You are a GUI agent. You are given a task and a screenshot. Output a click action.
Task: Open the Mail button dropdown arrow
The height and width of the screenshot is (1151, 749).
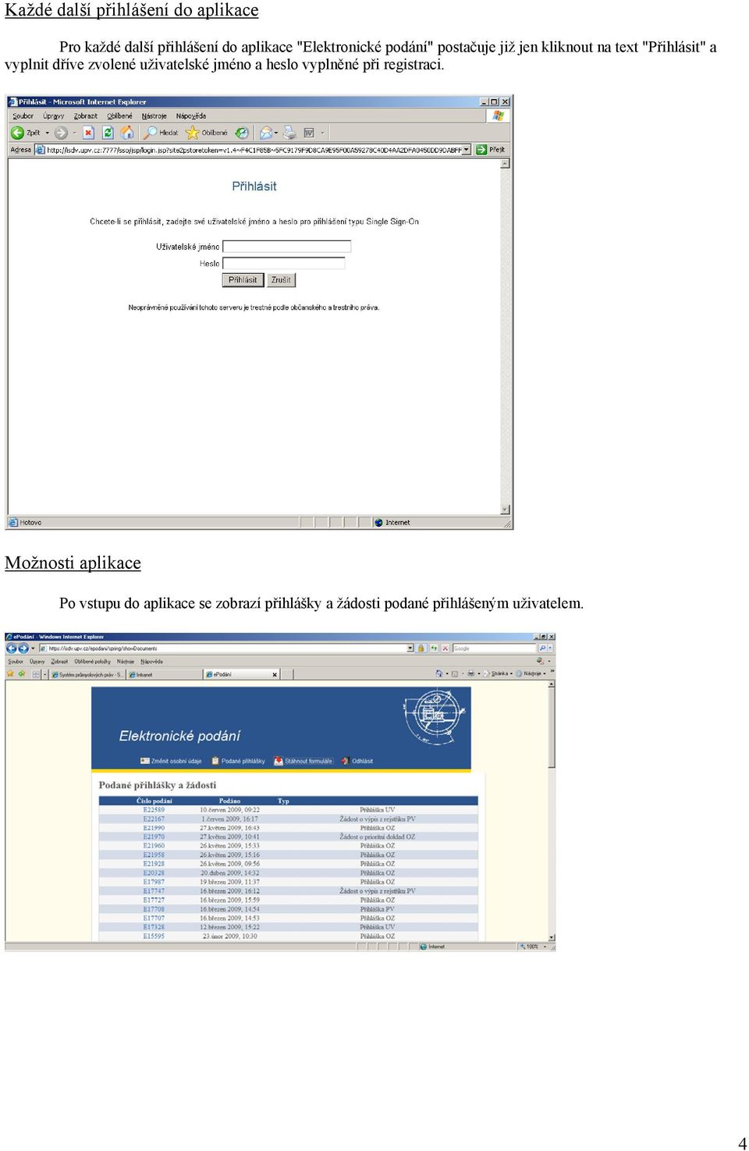click(x=276, y=133)
